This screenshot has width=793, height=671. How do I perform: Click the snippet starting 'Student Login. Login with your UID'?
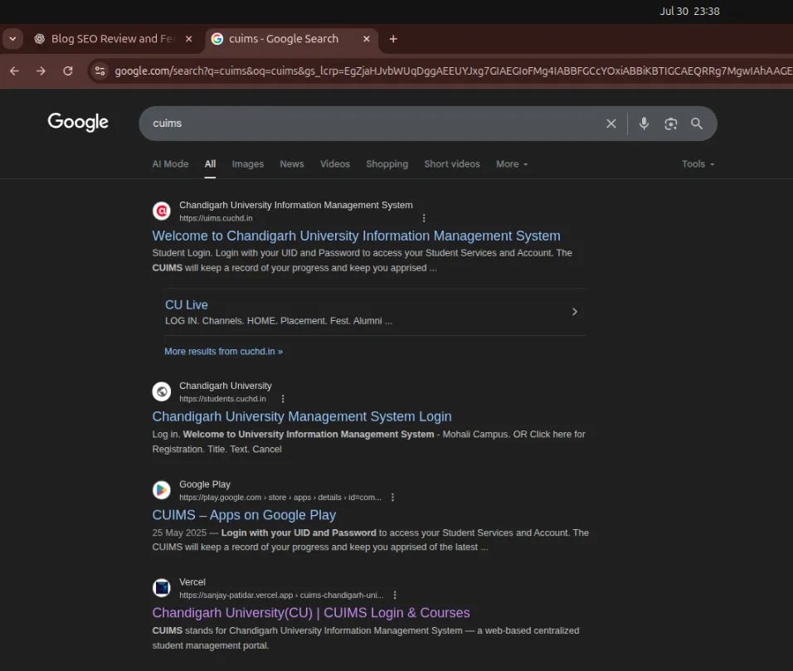362,260
